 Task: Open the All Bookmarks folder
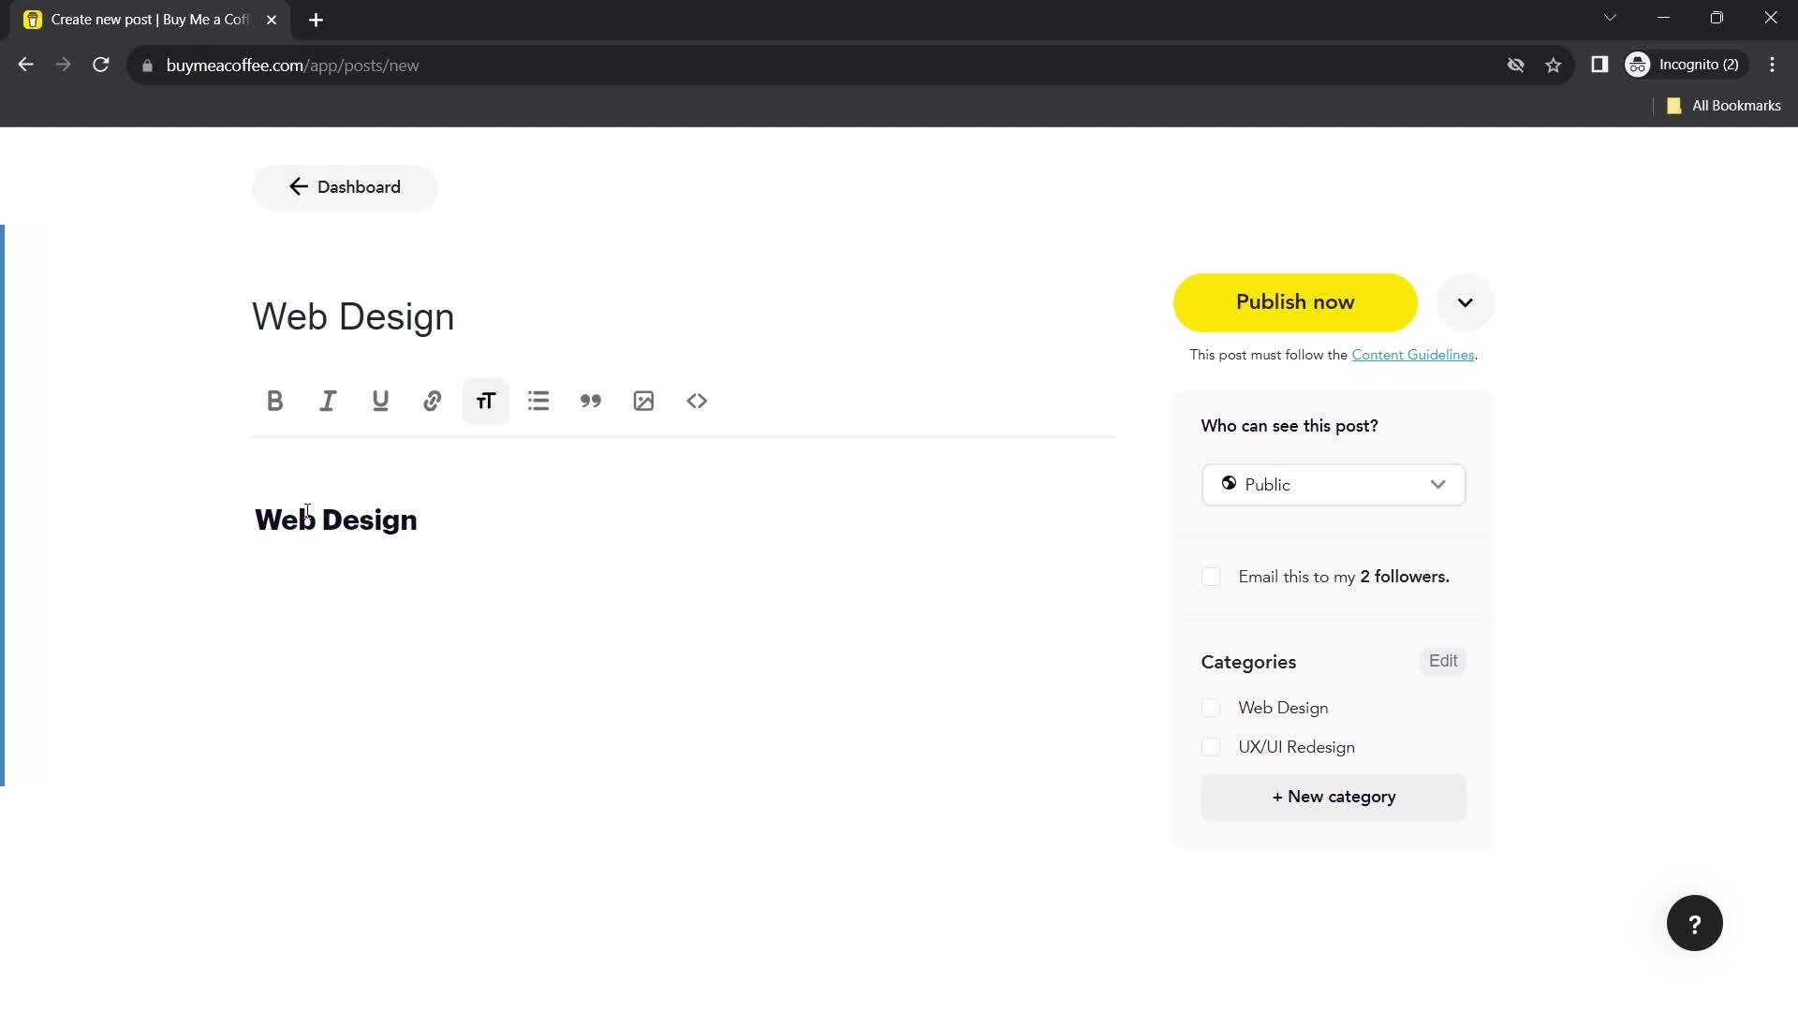(1724, 106)
